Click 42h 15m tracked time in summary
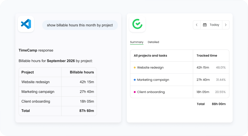The height and width of the screenshot is (136, 248). coord(203,67)
